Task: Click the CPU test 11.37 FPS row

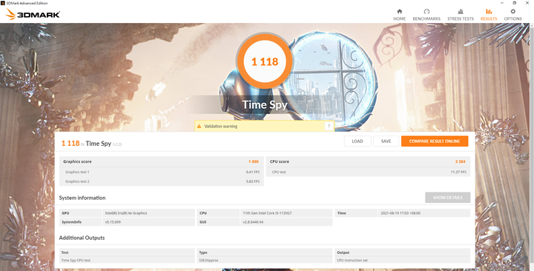Action: [368, 172]
